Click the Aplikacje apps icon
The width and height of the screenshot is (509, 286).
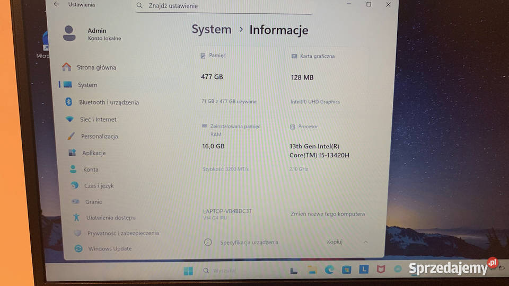click(x=72, y=153)
